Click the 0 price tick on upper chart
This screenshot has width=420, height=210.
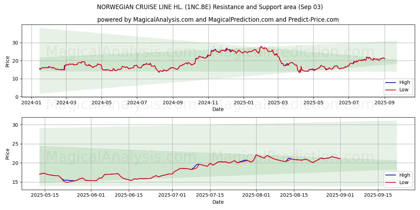[x=17, y=97]
